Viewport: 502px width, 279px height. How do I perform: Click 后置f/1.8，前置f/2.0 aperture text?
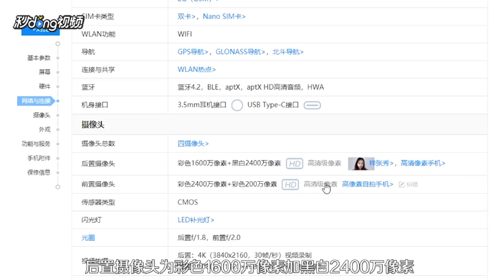pyautogui.click(x=209, y=238)
